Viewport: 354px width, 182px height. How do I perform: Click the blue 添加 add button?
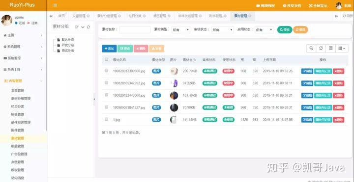[x=109, y=49]
